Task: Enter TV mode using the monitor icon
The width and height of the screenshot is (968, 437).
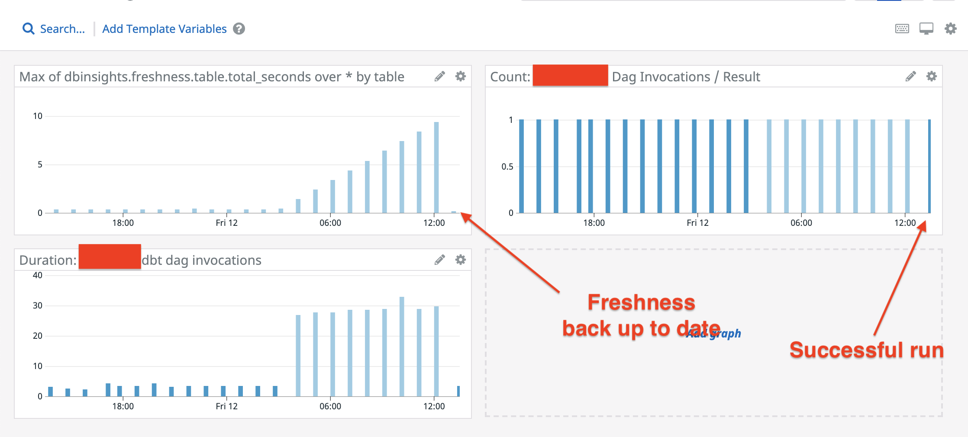Action: click(x=926, y=29)
